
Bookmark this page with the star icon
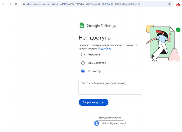point(169,4)
